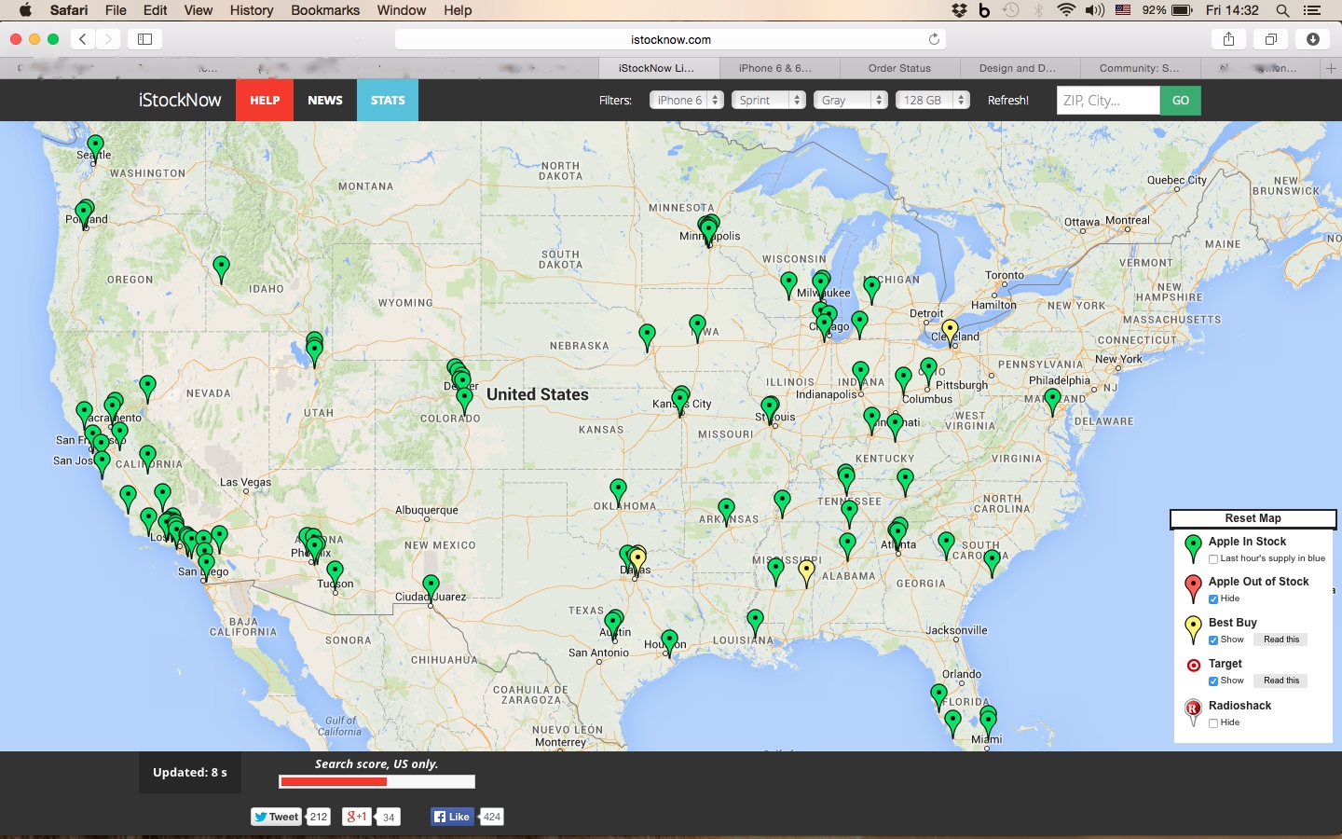The height and width of the screenshot is (839, 1342).
Task: Click the Safari back arrow
Action: [83, 39]
